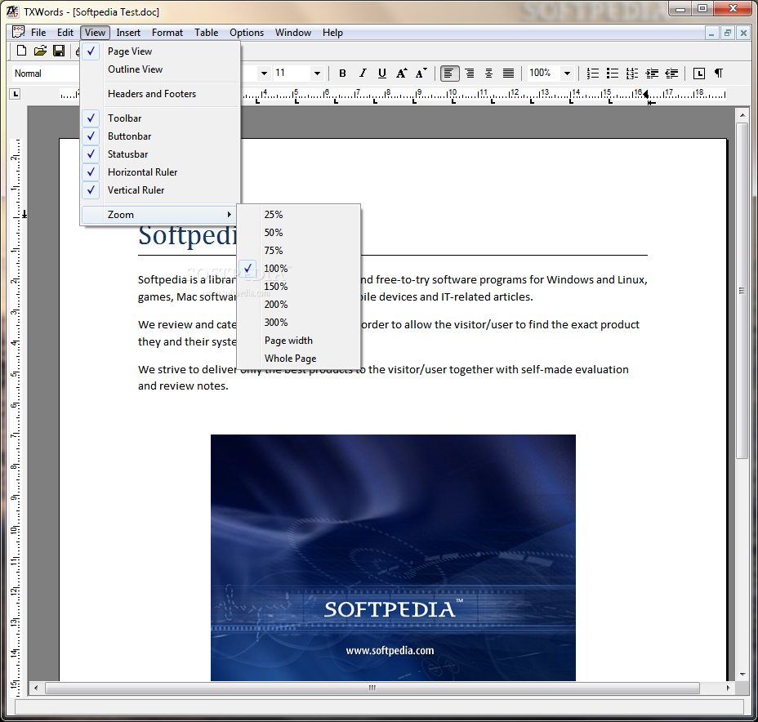This screenshot has width=758, height=722.
Task: Click the New document icon
Action: [x=21, y=51]
